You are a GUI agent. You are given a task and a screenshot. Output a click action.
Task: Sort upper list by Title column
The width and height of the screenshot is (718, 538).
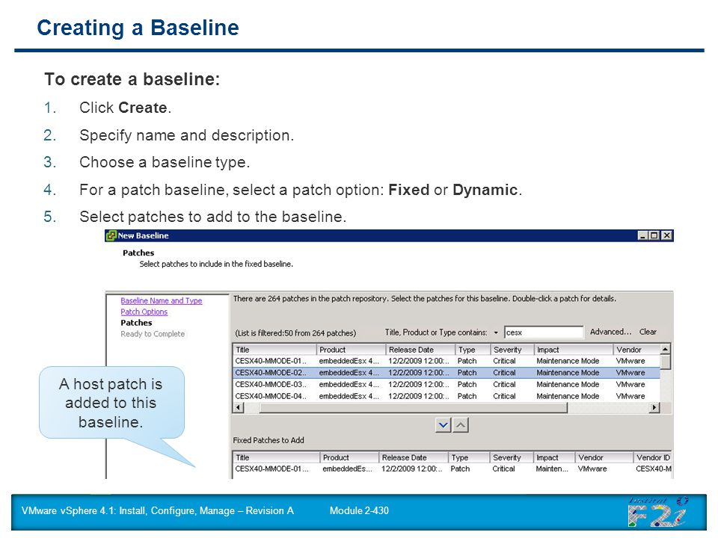click(274, 350)
